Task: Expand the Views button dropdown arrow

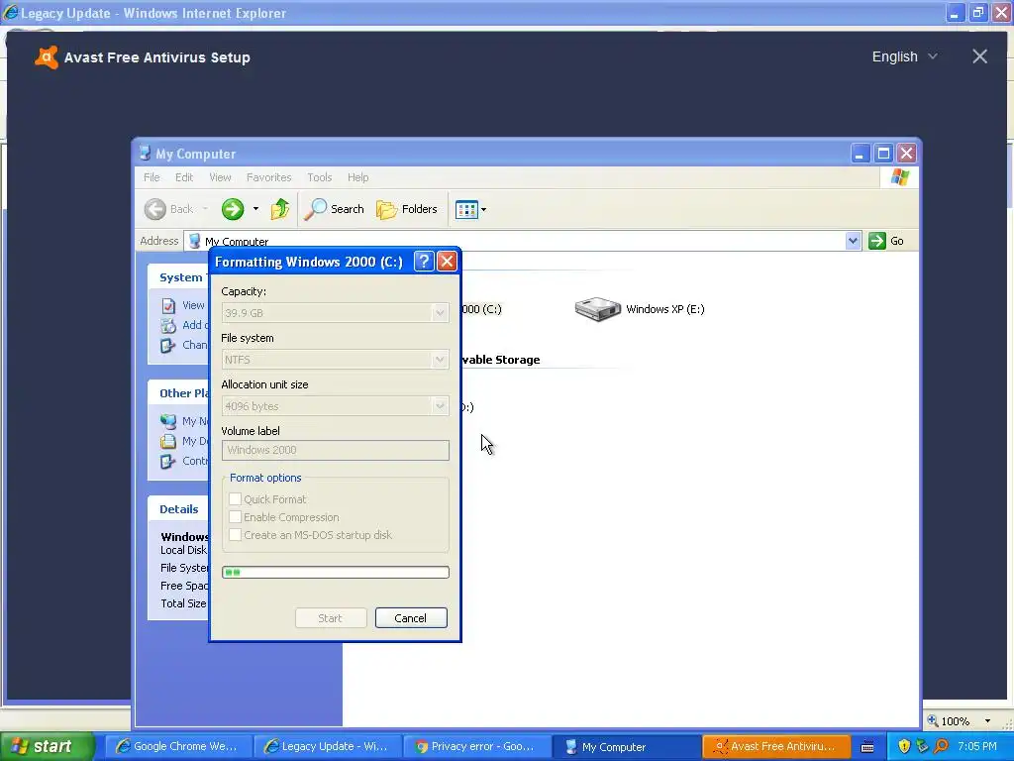Action: pyautogui.click(x=483, y=209)
